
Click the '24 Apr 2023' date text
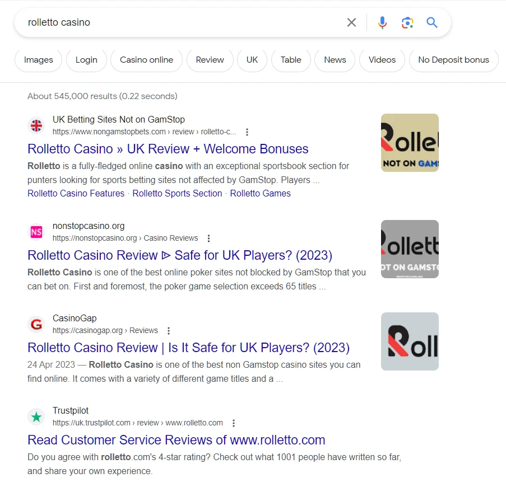pos(52,365)
